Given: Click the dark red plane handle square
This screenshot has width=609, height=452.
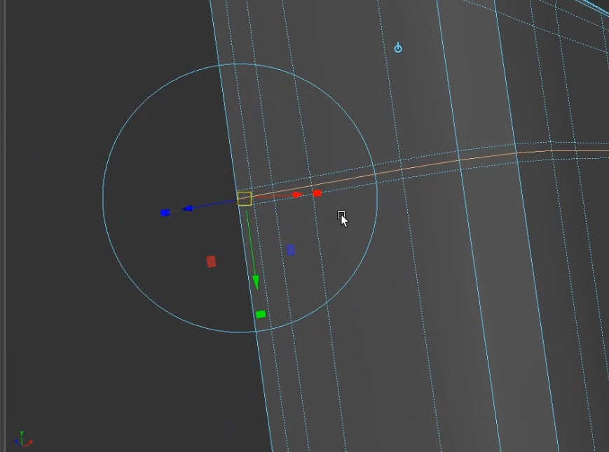Looking at the screenshot, I should point(211,261).
